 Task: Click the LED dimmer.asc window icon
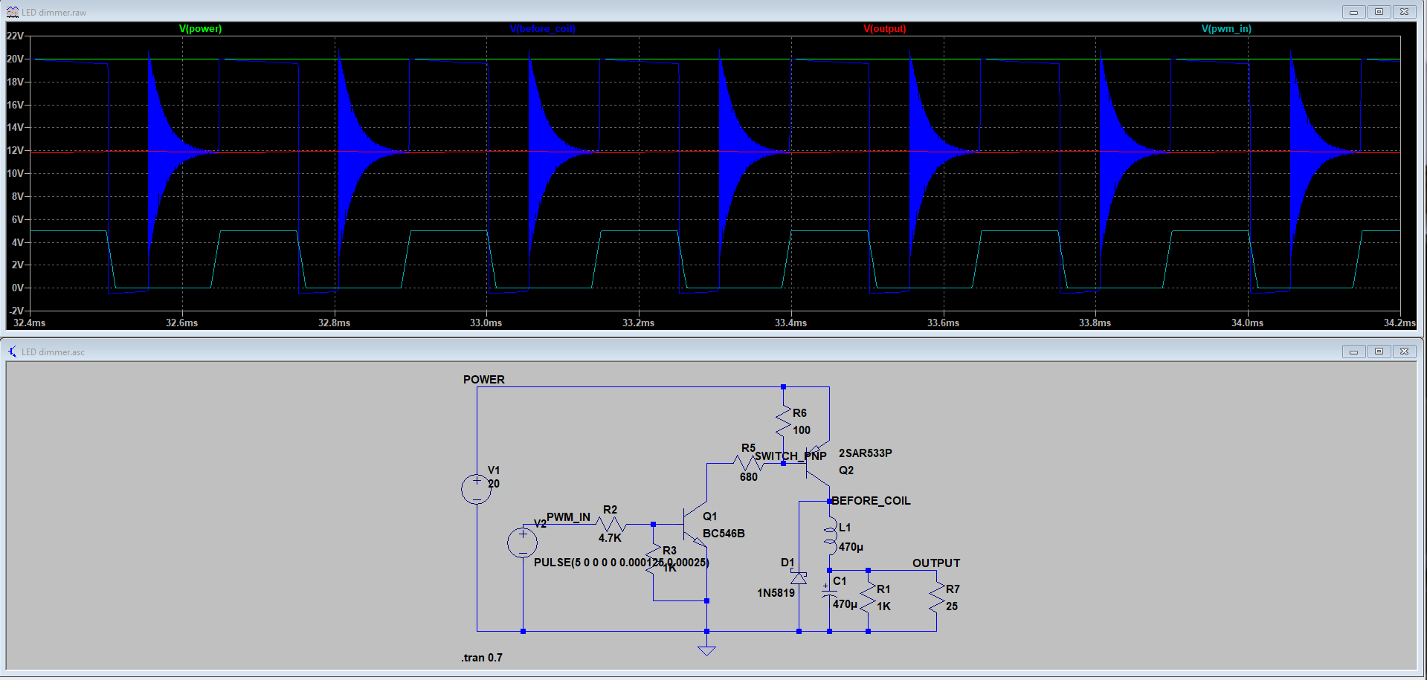[12, 352]
